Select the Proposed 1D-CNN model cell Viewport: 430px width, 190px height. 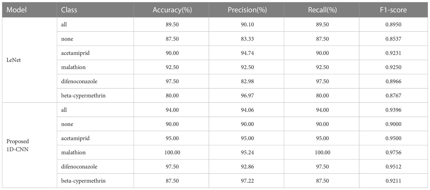tap(17, 145)
